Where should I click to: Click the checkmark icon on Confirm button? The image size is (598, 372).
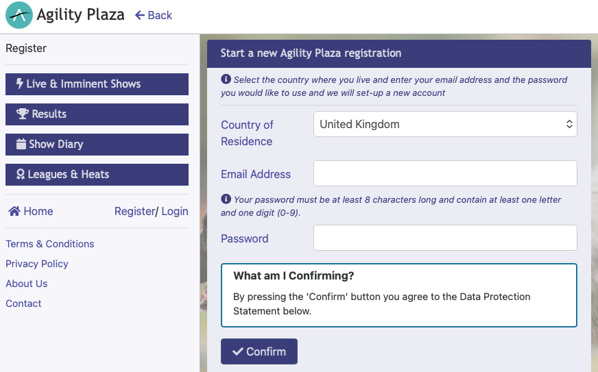(x=238, y=351)
